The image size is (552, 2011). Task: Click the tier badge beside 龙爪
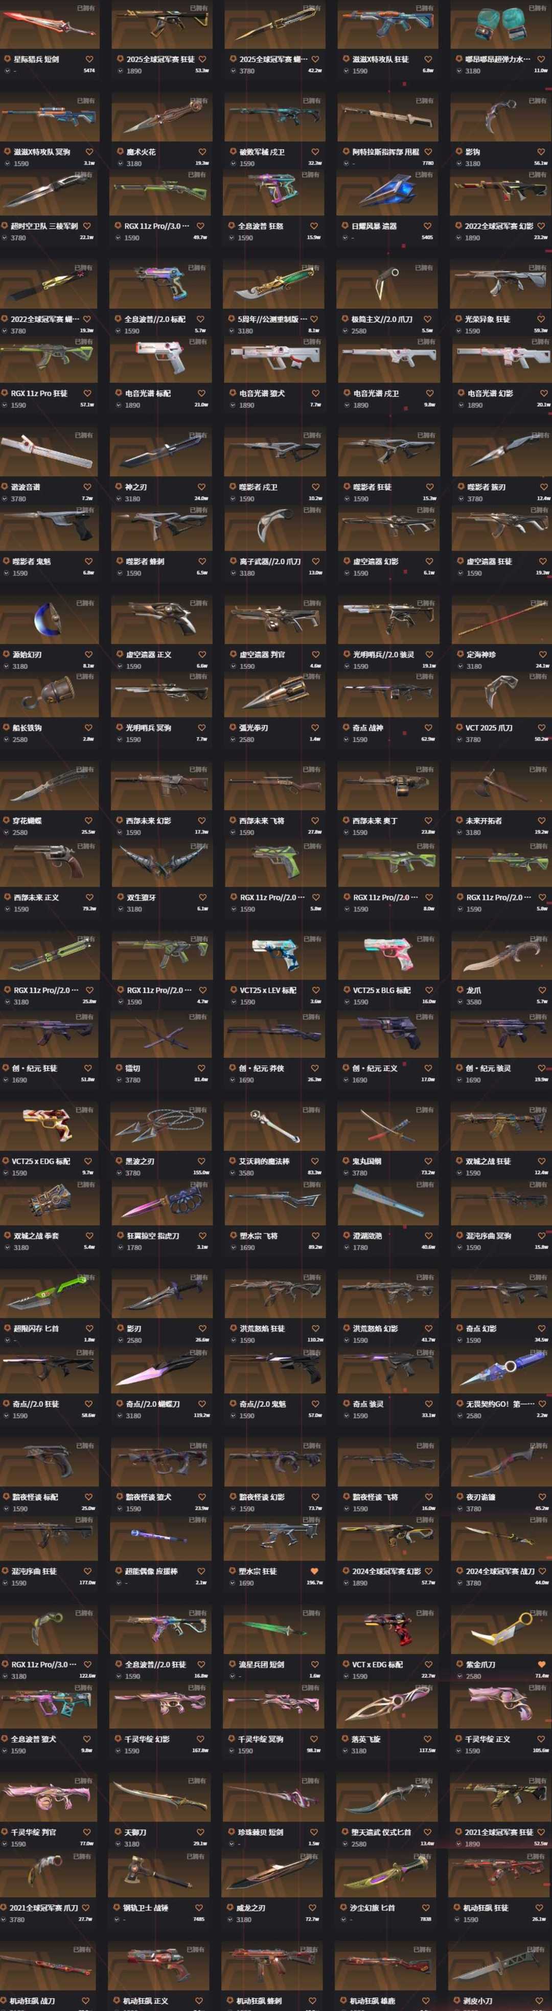[459, 990]
